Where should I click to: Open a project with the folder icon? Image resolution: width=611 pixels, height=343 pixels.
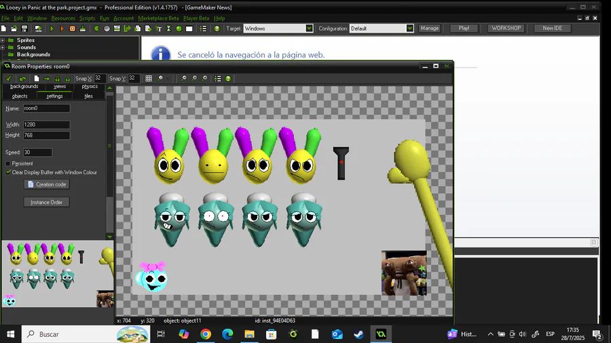point(14,28)
